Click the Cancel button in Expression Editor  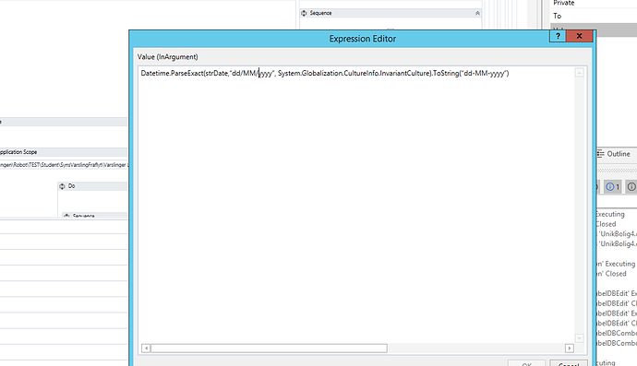[x=569, y=363]
